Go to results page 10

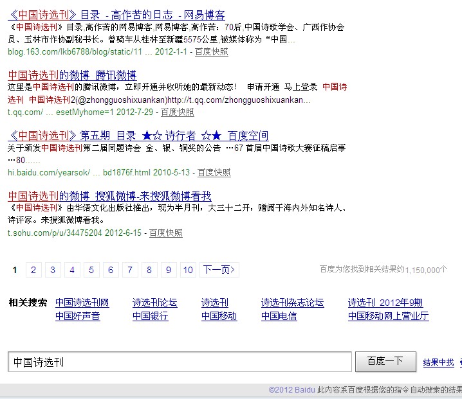coord(188,270)
